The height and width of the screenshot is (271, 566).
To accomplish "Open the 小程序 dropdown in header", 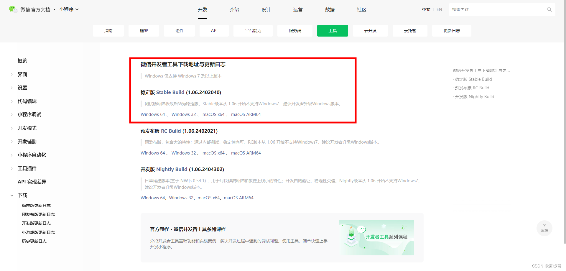I will click(x=69, y=9).
